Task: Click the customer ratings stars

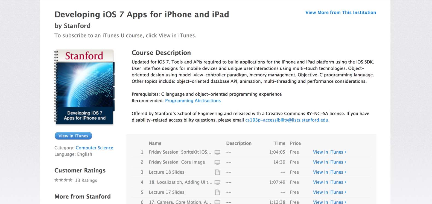Action: click(x=63, y=180)
